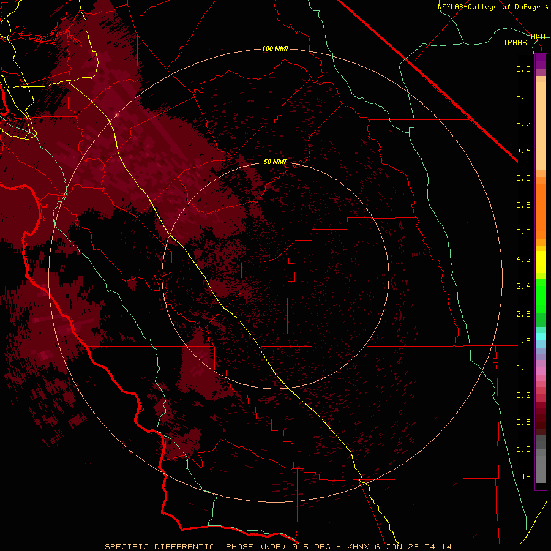Click the -1.3 scale value
This screenshot has width=551, height=551.
521,449
